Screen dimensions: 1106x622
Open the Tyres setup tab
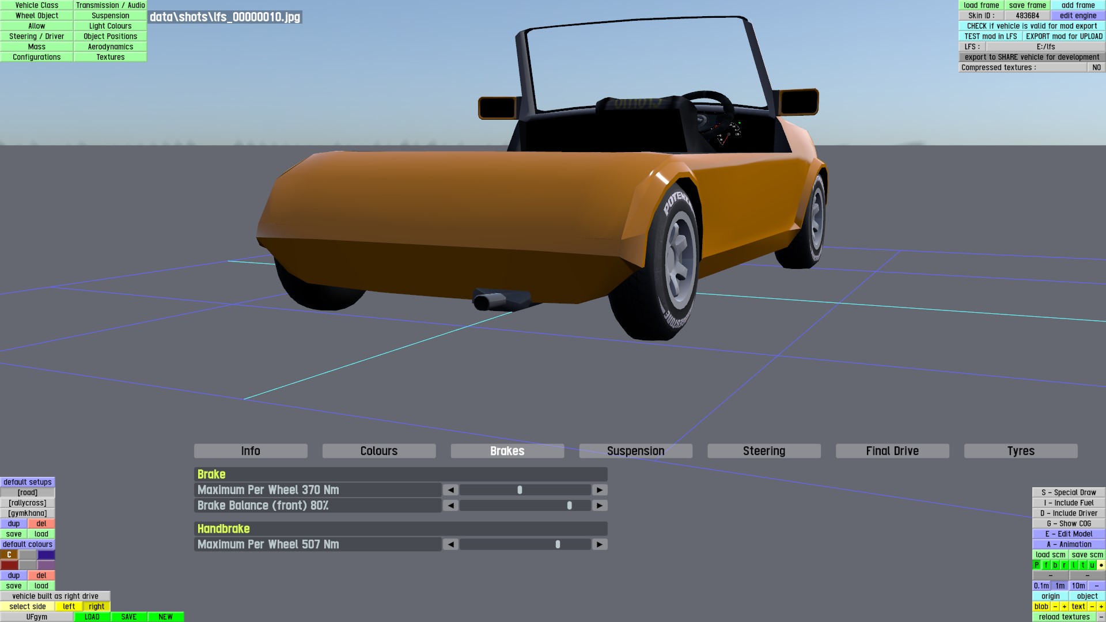(x=1020, y=451)
